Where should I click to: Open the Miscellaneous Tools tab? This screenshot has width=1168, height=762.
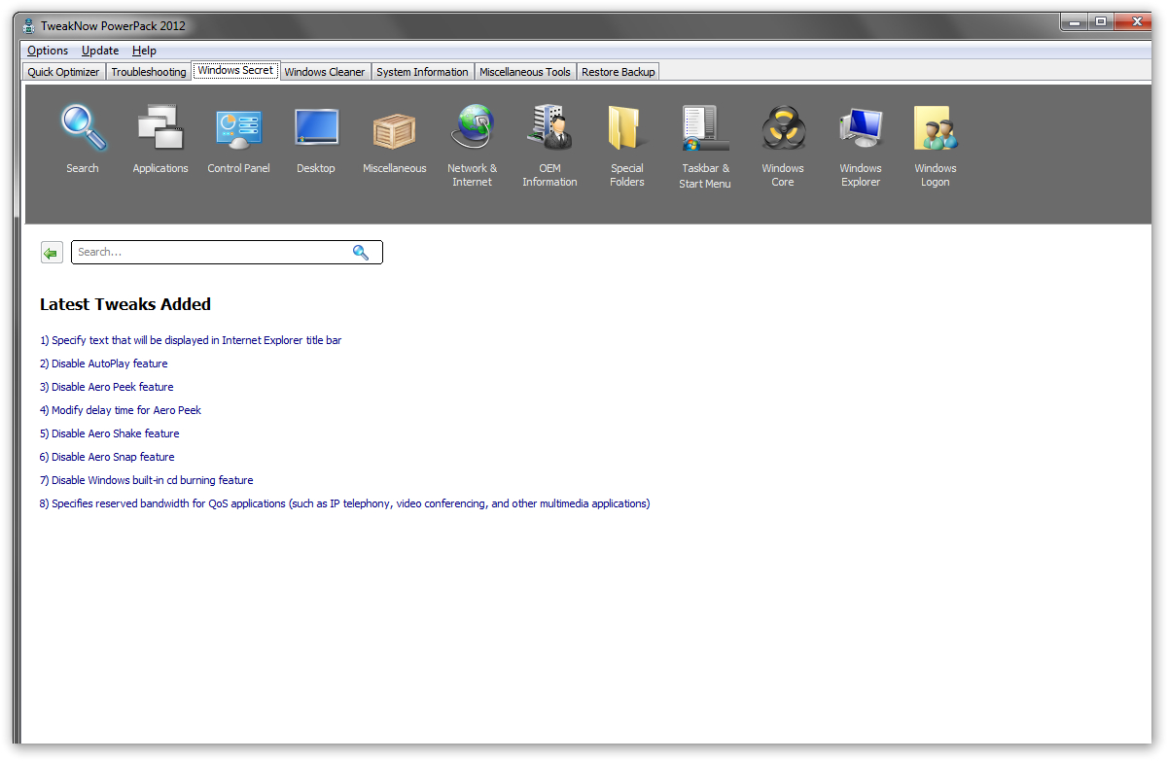pos(525,72)
